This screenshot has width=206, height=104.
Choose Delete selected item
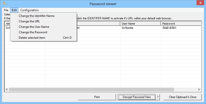pyautogui.click(x=43, y=38)
